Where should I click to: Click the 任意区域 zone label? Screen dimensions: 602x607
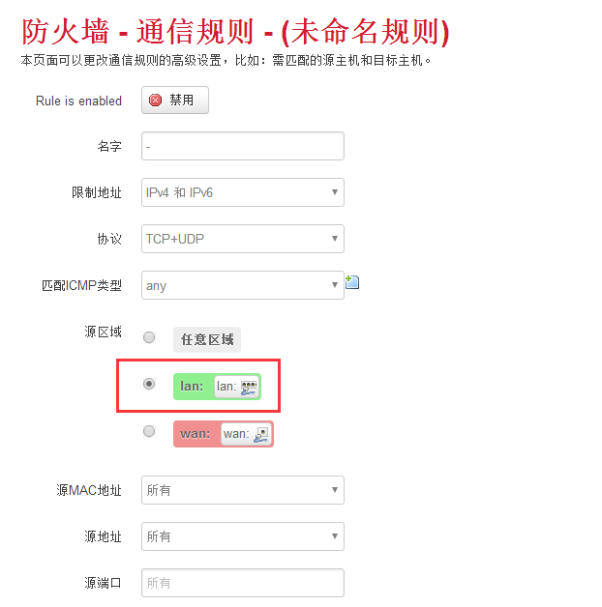(207, 339)
